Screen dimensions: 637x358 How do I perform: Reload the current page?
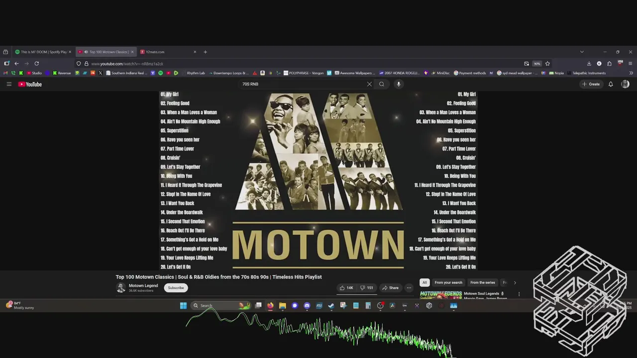(36, 64)
